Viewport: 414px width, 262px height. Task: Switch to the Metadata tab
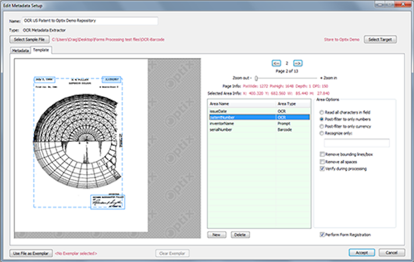20,51
